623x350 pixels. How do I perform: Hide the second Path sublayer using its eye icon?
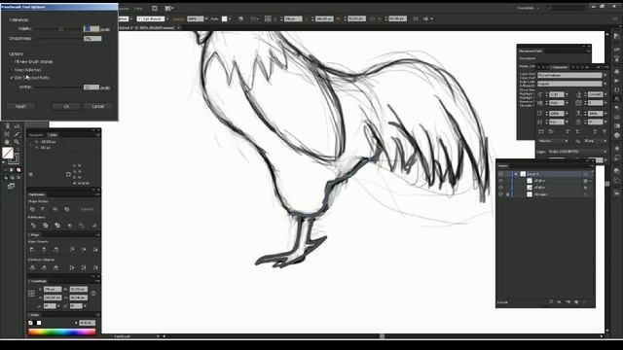pyautogui.click(x=500, y=188)
